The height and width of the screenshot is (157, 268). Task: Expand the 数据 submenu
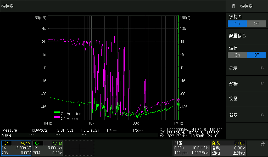pyautogui.click(x=247, y=84)
